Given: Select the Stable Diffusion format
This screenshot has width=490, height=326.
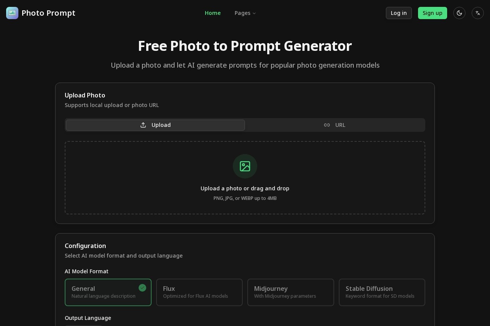Looking at the screenshot, I should [x=382, y=292].
